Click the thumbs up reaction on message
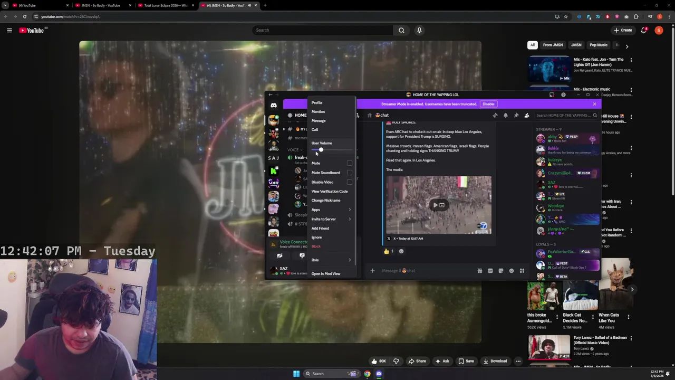675x380 pixels. click(x=389, y=251)
